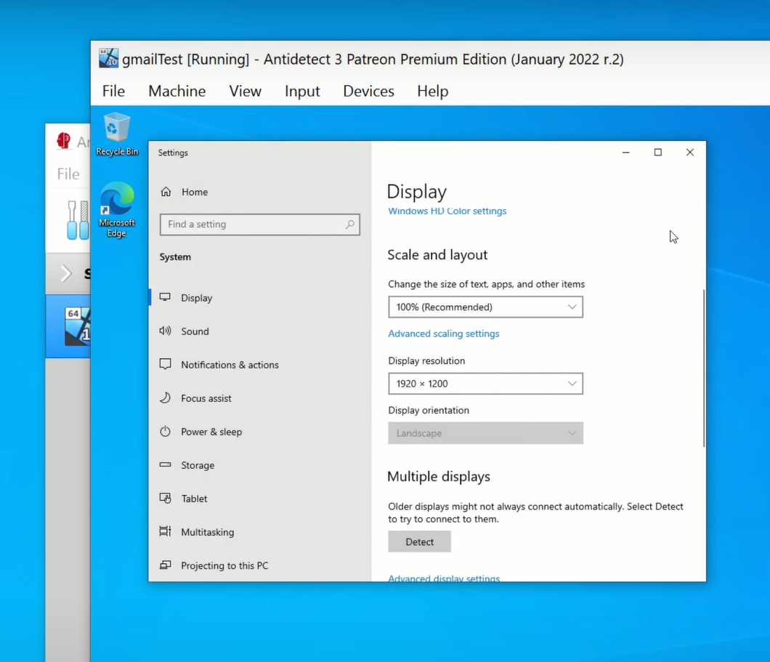770x662 pixels.
Task: Select Sound in System settings
Action: pyautogui.click(x=259, y=331)
